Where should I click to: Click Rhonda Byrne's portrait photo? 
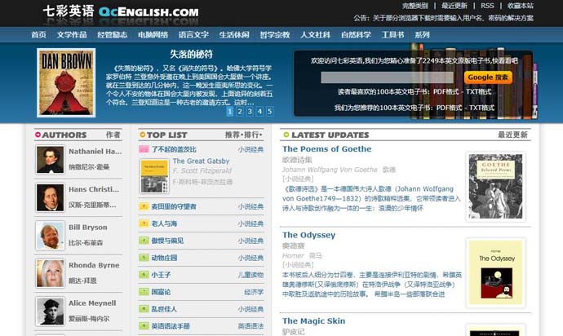click(50, 273)
